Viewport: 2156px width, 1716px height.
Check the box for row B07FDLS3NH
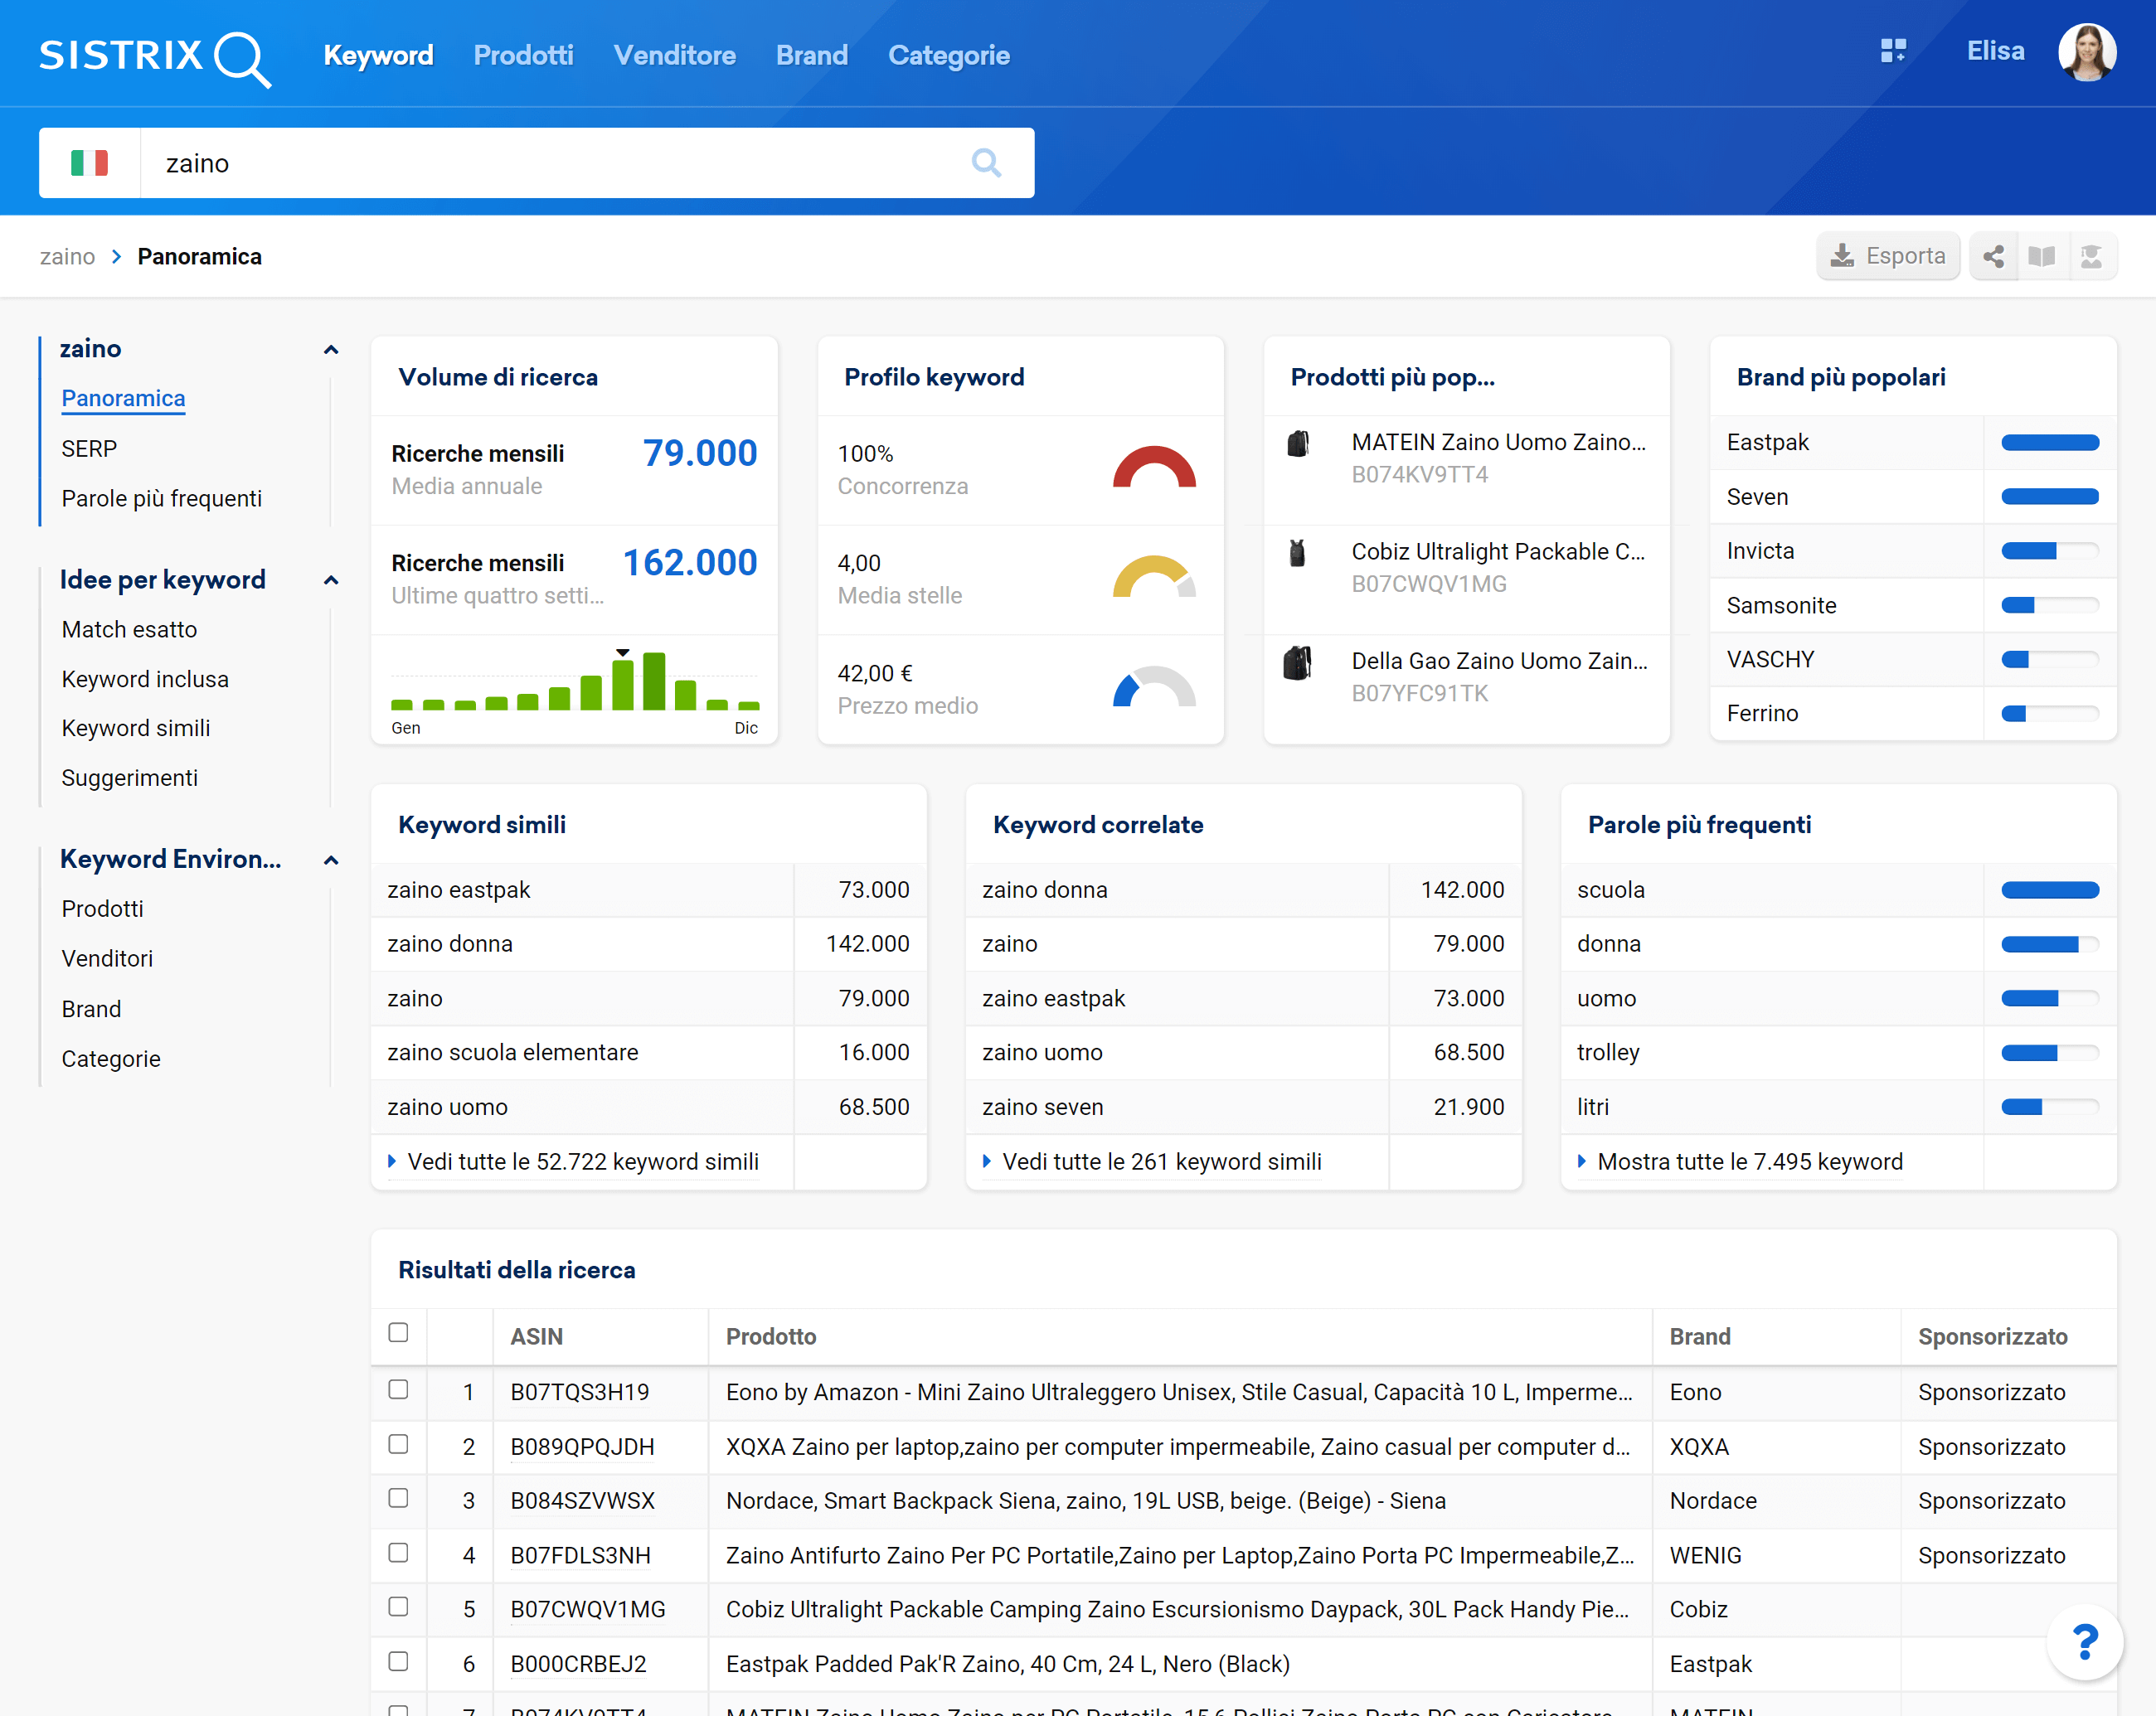398,1553
